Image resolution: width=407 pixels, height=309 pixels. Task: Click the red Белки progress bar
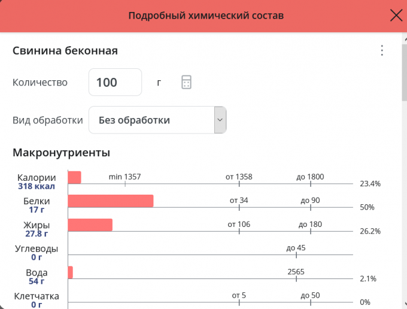pyautogui.click(x=111, y=201)
